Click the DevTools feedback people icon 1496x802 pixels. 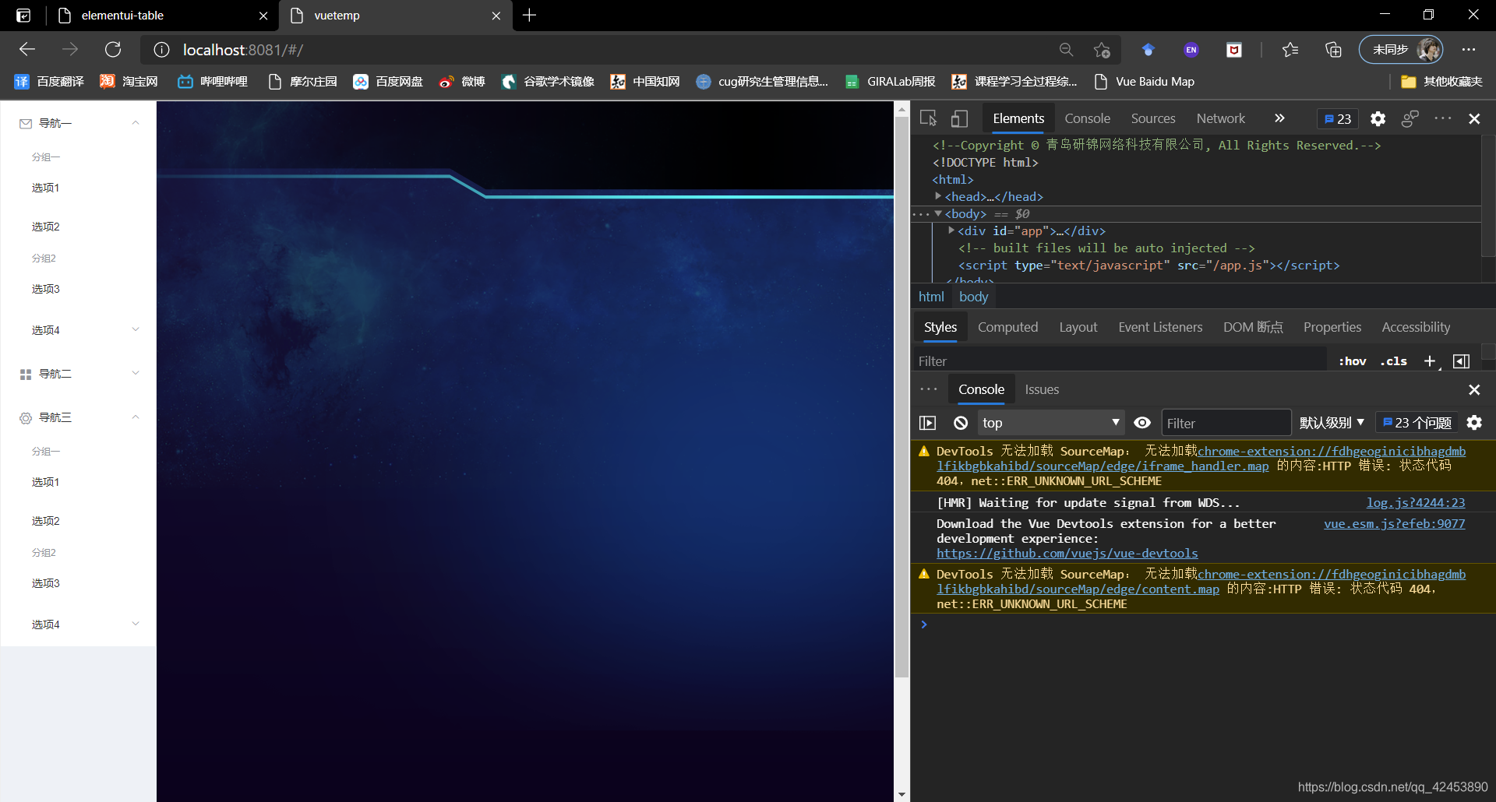click(1410, 118)
